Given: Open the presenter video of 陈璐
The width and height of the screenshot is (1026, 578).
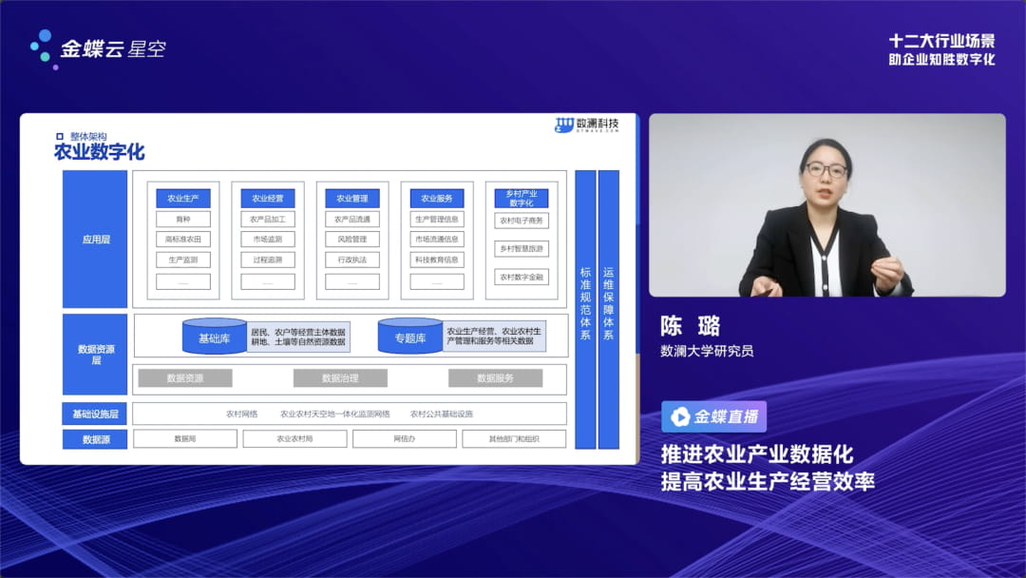Looking at the screenshot, I should 827,205.
